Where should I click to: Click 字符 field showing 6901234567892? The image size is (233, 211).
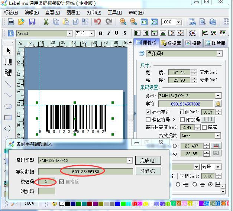click(x=185, y=104)
